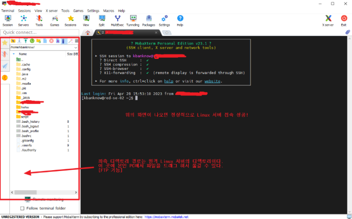Go to parent directory in SFTP toolbar
352x219 pixels.
pyautogui.click(x=13, y=41)
